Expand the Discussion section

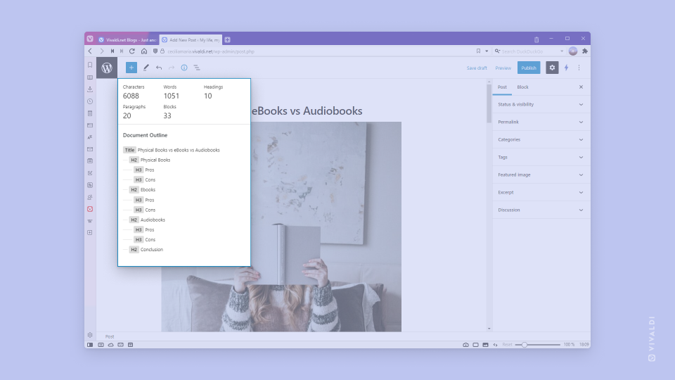(x=541, y=210)
